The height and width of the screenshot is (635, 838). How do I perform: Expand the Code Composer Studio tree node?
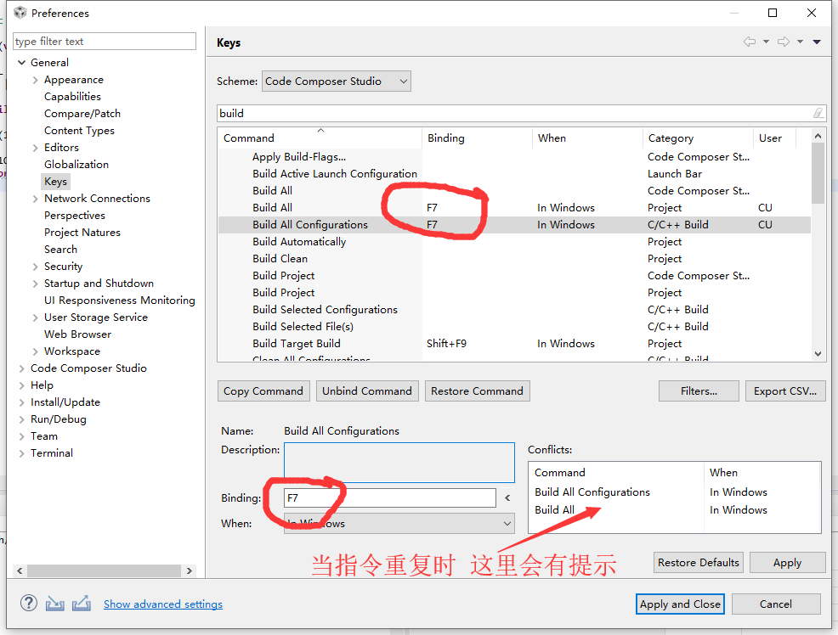click(x=22, y=368)
